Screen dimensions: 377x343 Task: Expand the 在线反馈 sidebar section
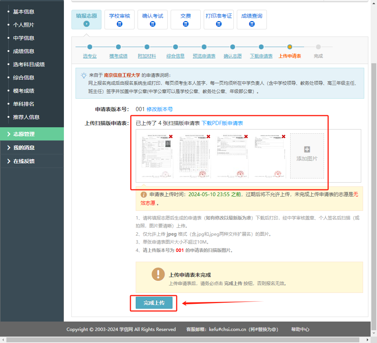(x=32, y=161)
